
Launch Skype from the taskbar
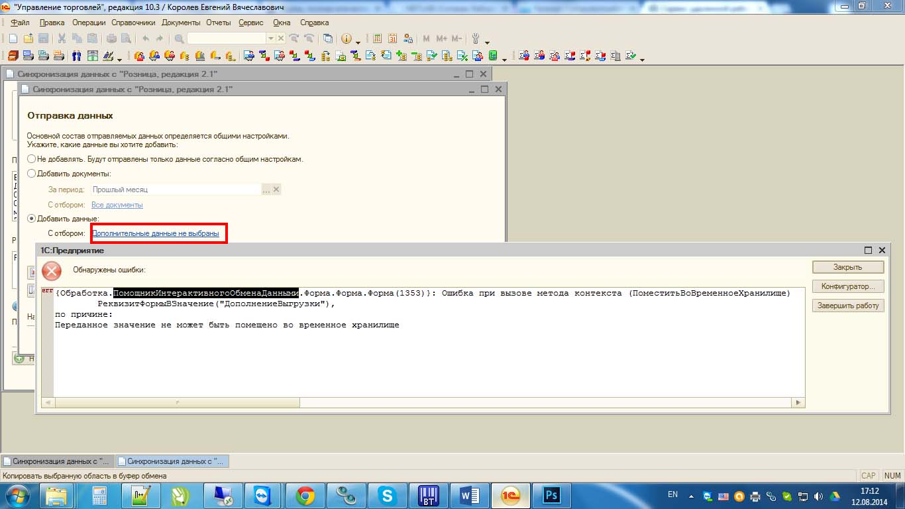386,495
